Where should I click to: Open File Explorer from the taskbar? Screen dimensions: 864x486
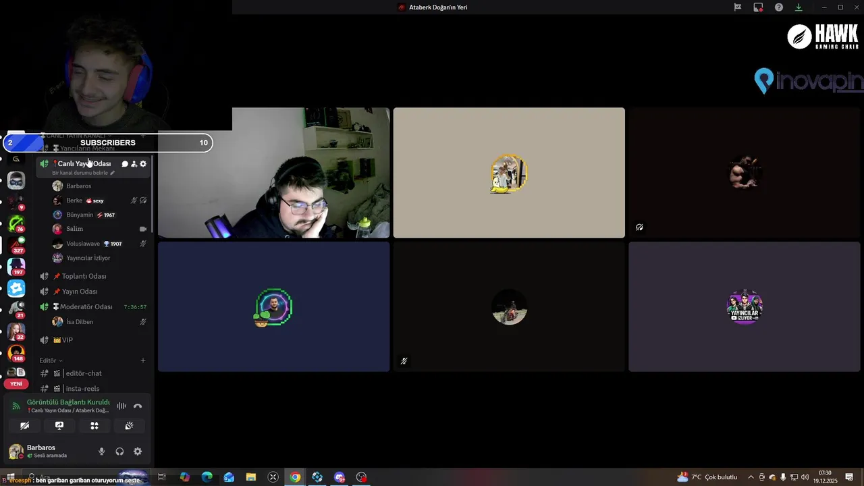point(251,477)
